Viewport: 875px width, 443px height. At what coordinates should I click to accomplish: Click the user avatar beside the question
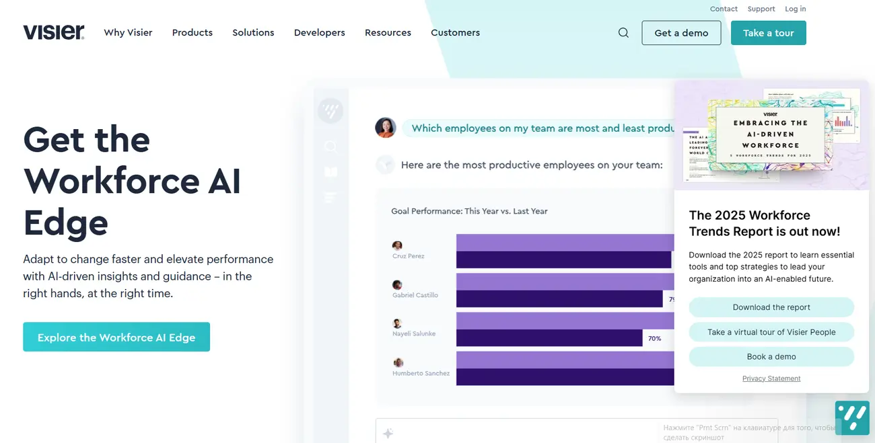[x=386, y=128]
